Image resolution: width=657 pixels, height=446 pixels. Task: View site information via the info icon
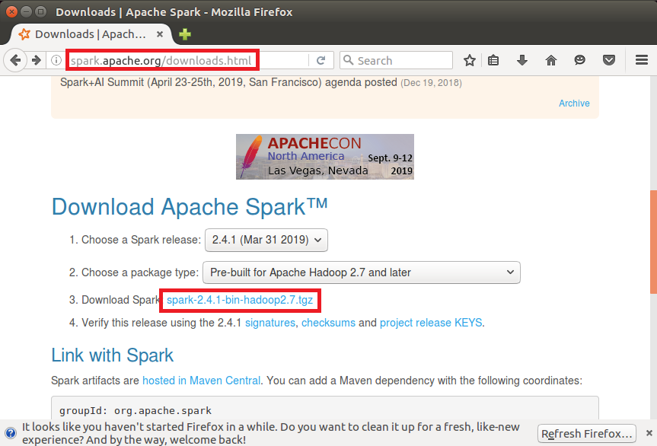coord(57,60)
